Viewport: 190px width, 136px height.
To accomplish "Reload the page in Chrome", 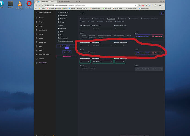I will (x=42, y=5).
